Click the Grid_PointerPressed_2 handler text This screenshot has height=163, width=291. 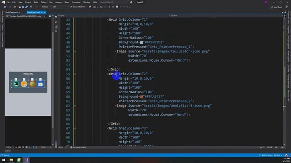point(170,101)
